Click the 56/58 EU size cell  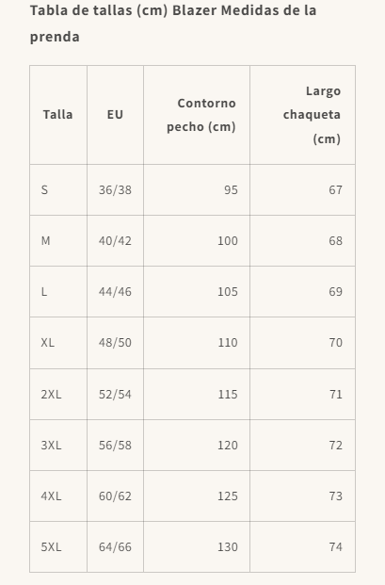click(115, 445)
